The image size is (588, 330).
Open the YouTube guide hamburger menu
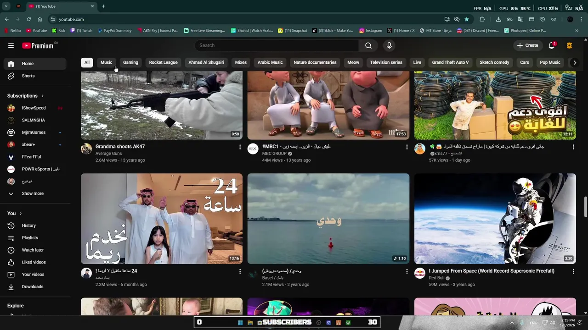tap(11, 45)
